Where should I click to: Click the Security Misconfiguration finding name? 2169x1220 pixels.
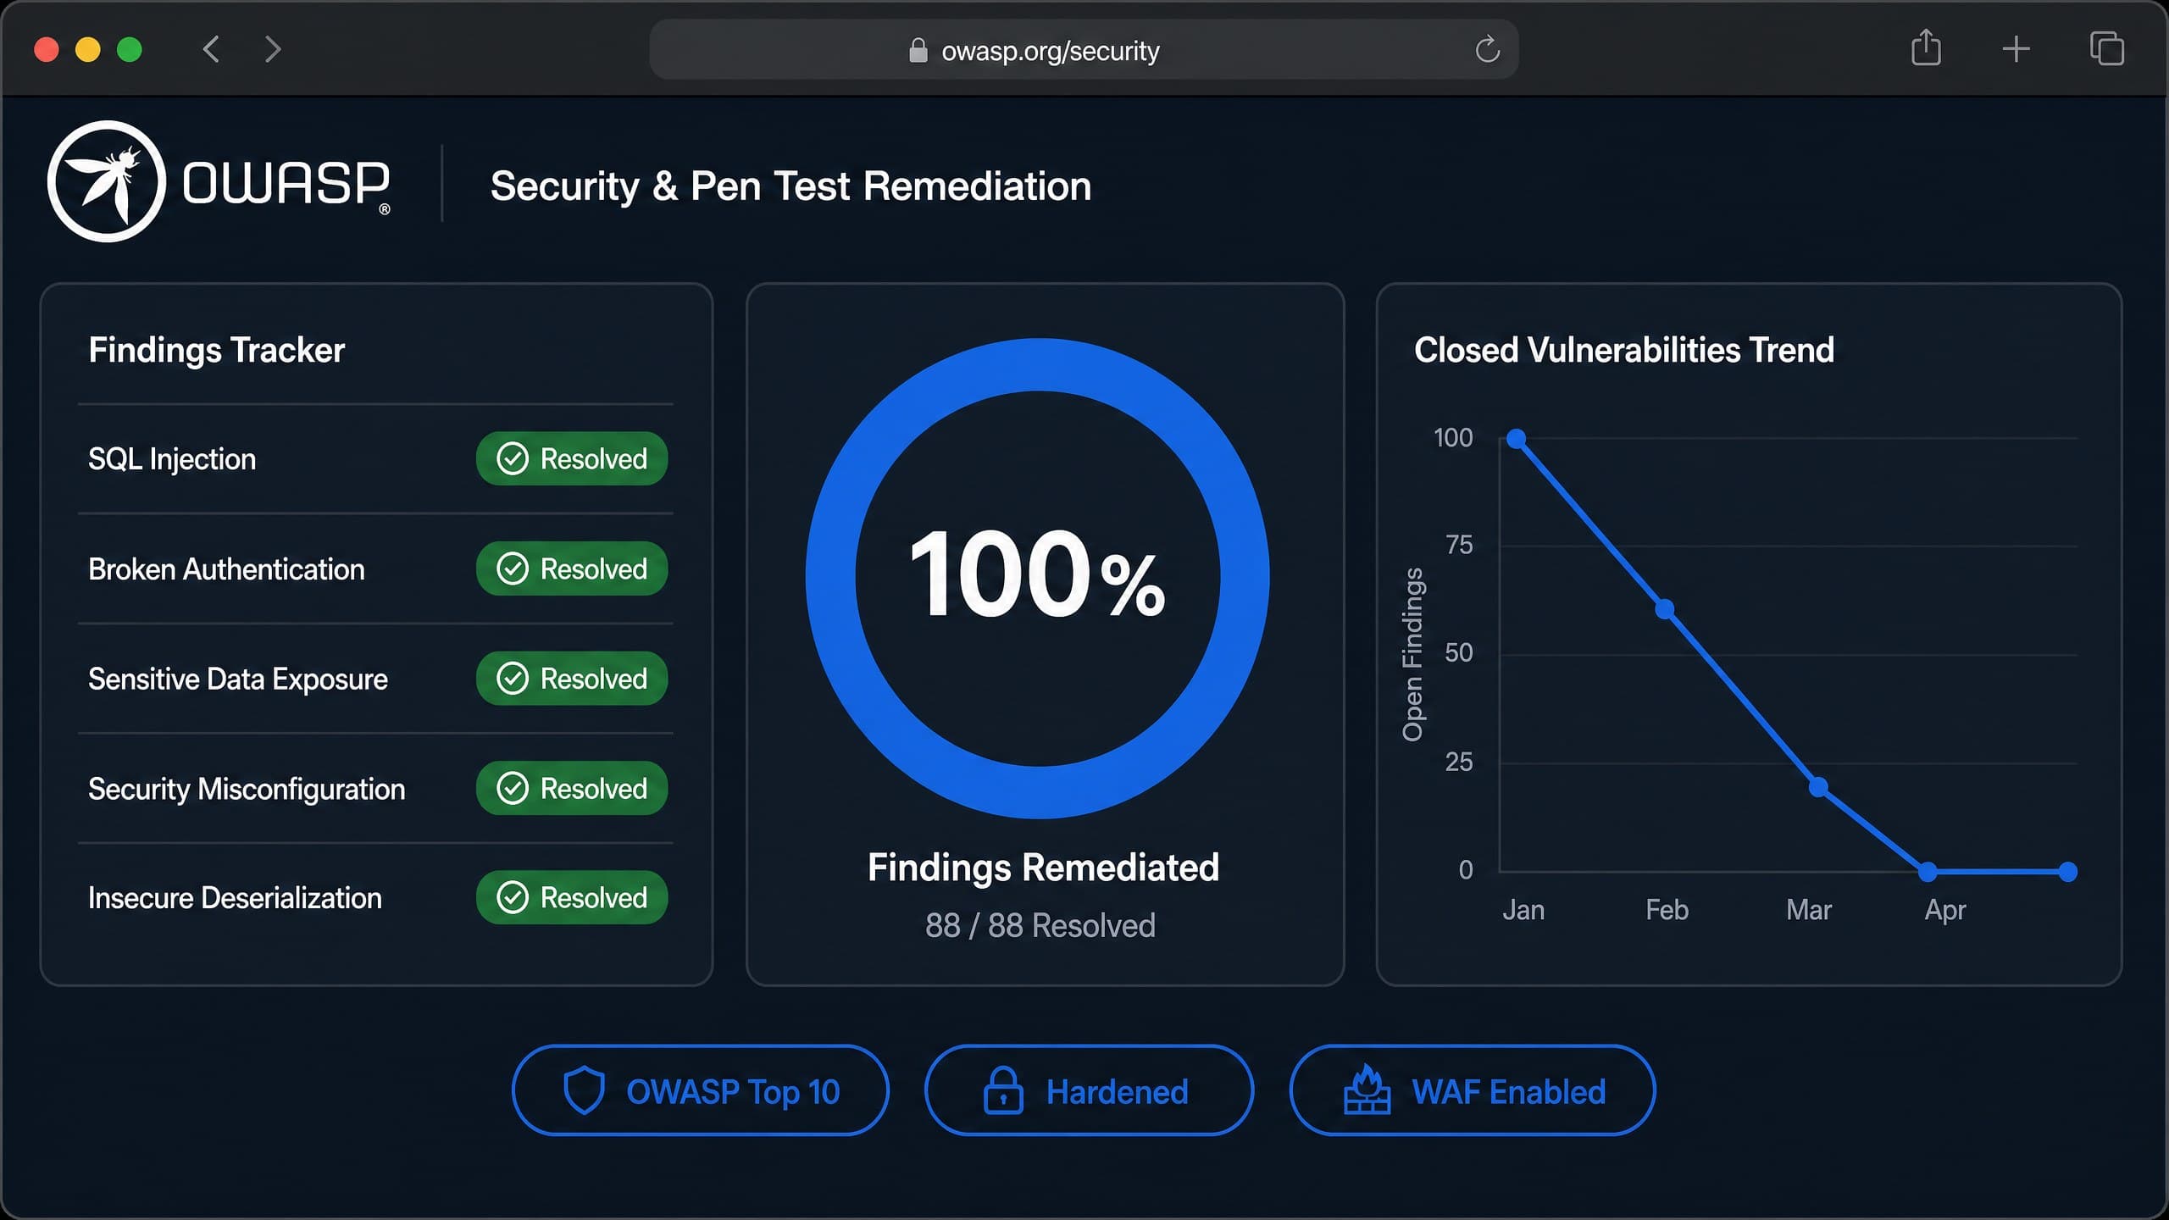tap(247, 790)
